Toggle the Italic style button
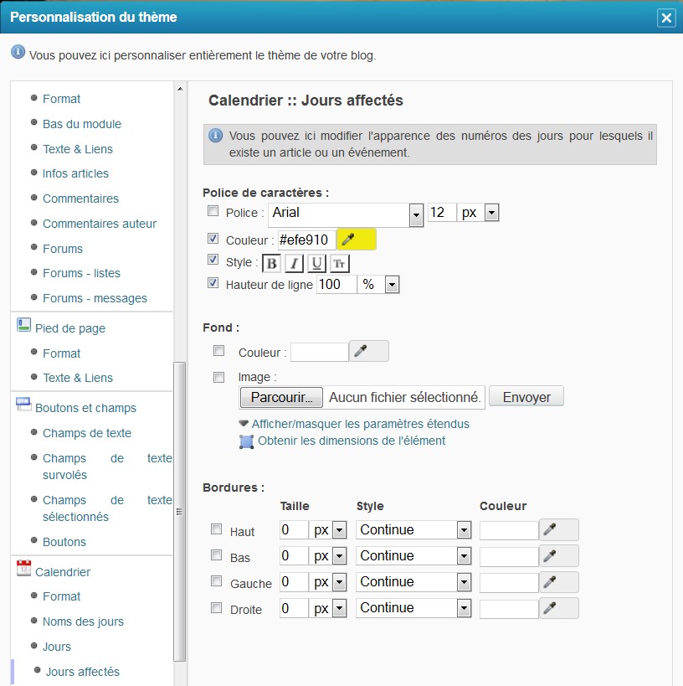Screen dimensions: 683x686 coord(294,264)
